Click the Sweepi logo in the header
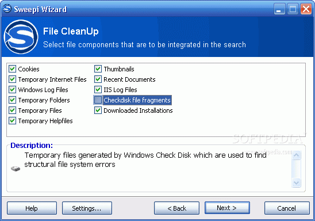This screenshot has width=315, height=221. [21, 37]
